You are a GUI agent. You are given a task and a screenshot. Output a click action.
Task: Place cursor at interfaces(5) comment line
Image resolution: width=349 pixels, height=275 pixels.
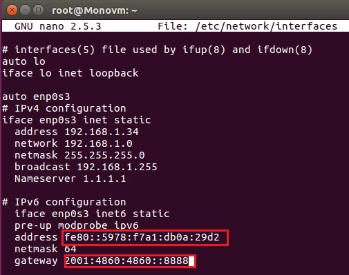[157, 50]
